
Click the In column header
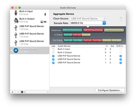107,46
